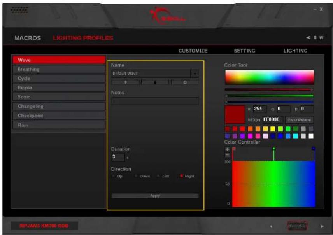Click the HEX field showing FF0000
Screen dimensions: 333x235
click(273, 119)
